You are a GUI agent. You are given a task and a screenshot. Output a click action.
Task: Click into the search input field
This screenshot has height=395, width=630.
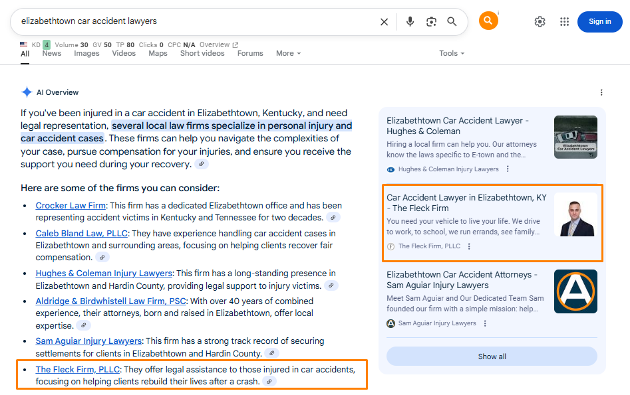click(x=197, y=21)
